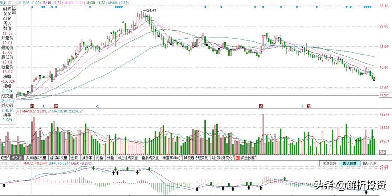Click the 24.41 peak price label
This screenshot has width=392, height=196.
[151, 10]
